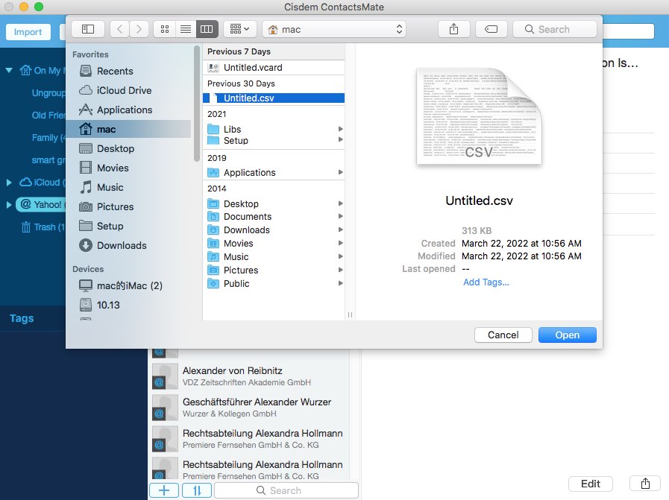Open the Pictures folder in the 2014 group

click(274, 270)
